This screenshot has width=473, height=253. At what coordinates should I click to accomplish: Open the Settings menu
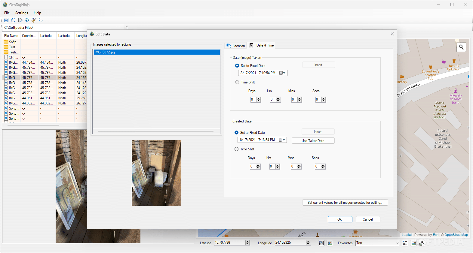[x=22, y=13]
